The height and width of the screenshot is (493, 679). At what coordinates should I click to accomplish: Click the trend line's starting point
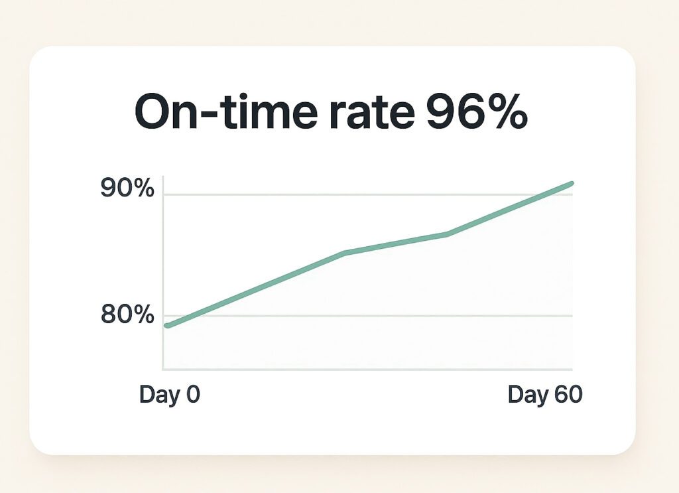click(167, 326)
